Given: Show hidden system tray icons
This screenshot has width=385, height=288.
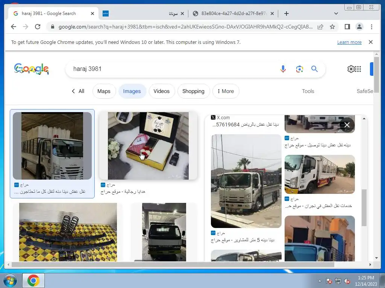Looking at the screenshot, I should point(320,281).
